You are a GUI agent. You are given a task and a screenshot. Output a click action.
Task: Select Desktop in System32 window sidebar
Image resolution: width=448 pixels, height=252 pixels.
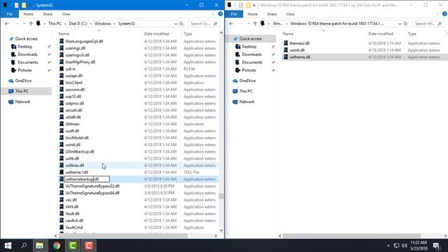coord(25,47)
